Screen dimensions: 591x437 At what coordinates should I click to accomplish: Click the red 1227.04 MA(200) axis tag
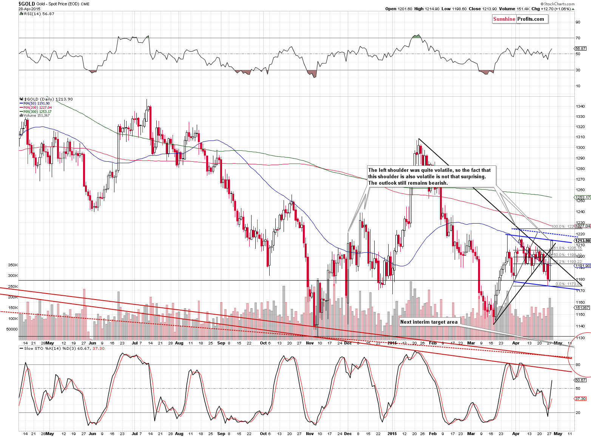tap(583, 226)
